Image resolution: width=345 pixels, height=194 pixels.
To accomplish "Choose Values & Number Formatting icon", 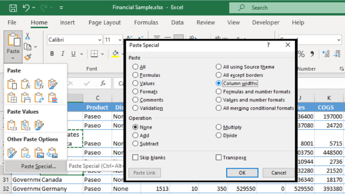I will [x=26, y=125].
